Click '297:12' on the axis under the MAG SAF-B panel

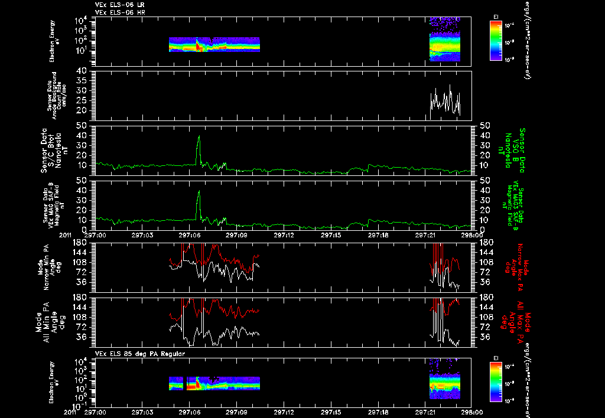point(284,235)
